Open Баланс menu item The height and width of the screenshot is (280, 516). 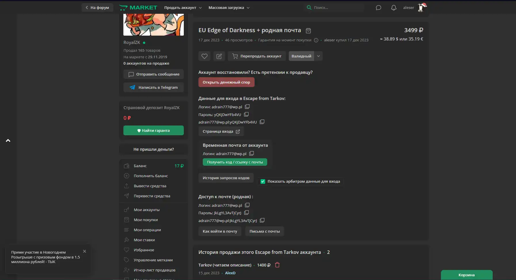pos(154,166)
